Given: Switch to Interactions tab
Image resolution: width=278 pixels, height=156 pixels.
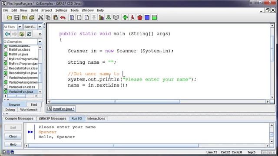Looking at the screenshot, I should (x=96, y=118).
